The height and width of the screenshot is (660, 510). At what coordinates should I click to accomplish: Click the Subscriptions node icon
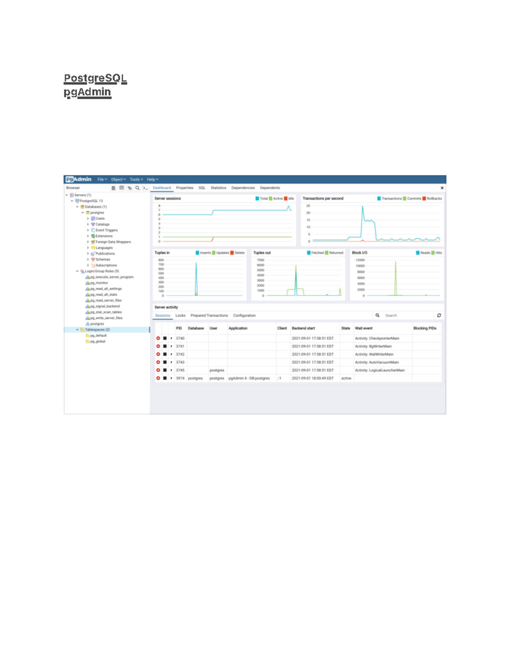(x=93, y=265)
